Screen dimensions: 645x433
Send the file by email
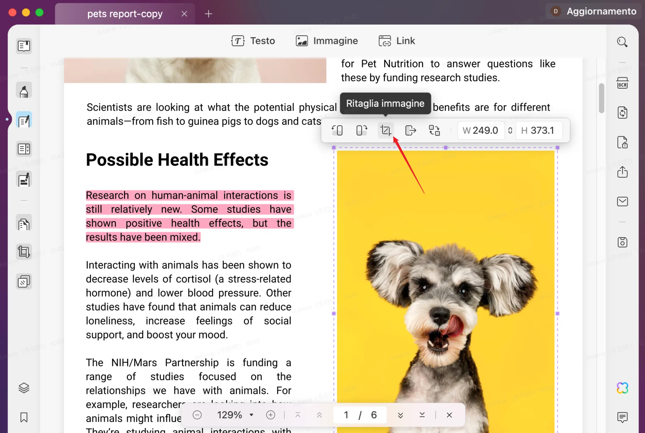click(x=622, y=201)
